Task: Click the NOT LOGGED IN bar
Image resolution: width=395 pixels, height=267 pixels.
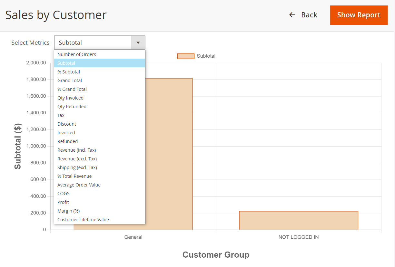Action: (299, 221)
